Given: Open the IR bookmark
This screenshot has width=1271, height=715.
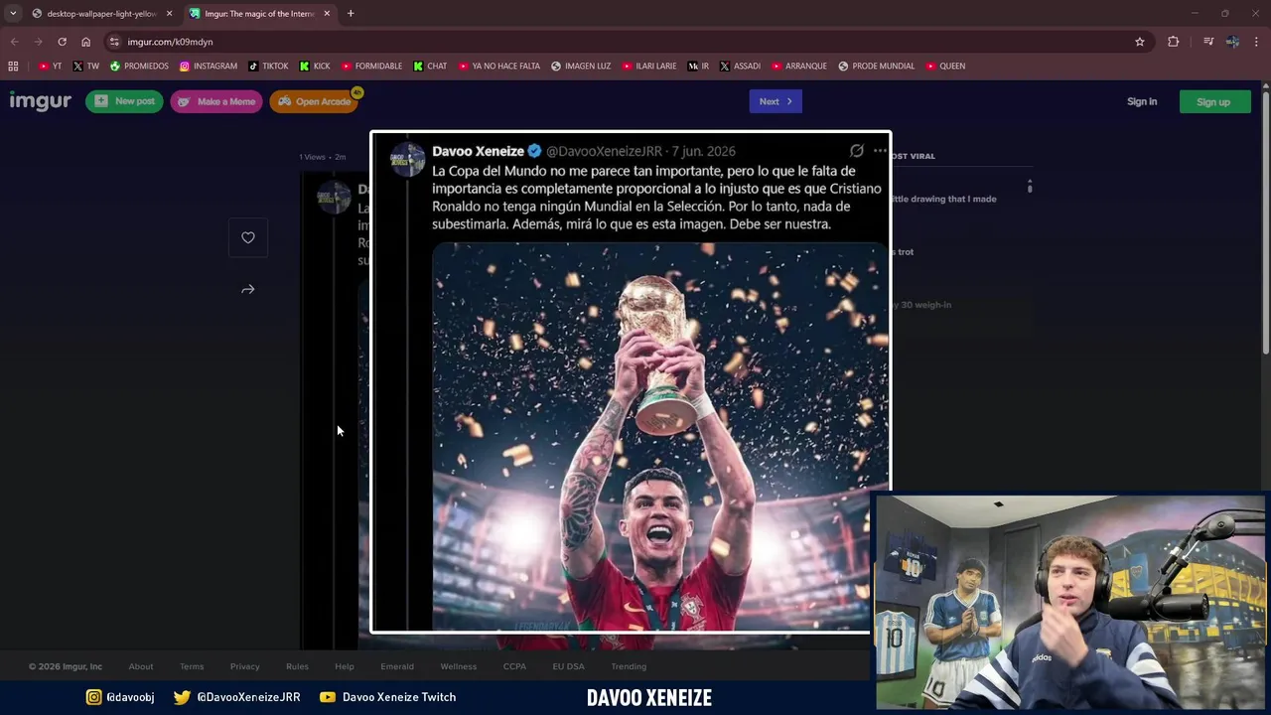Looking at the screenshot, I should coord(698,67).
